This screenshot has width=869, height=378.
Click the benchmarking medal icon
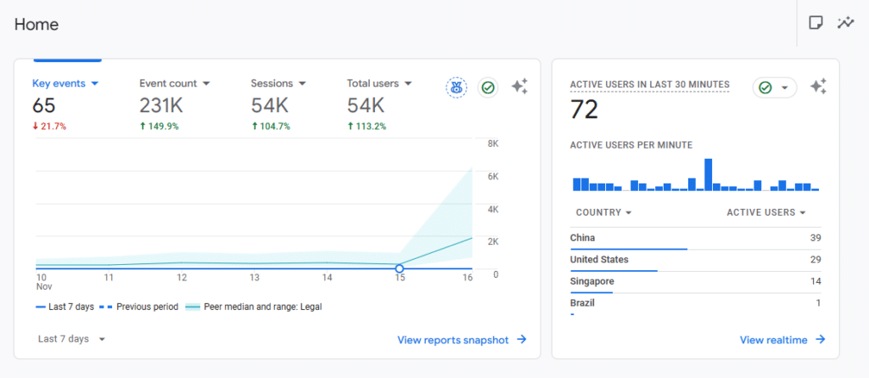tap(456, 87)
